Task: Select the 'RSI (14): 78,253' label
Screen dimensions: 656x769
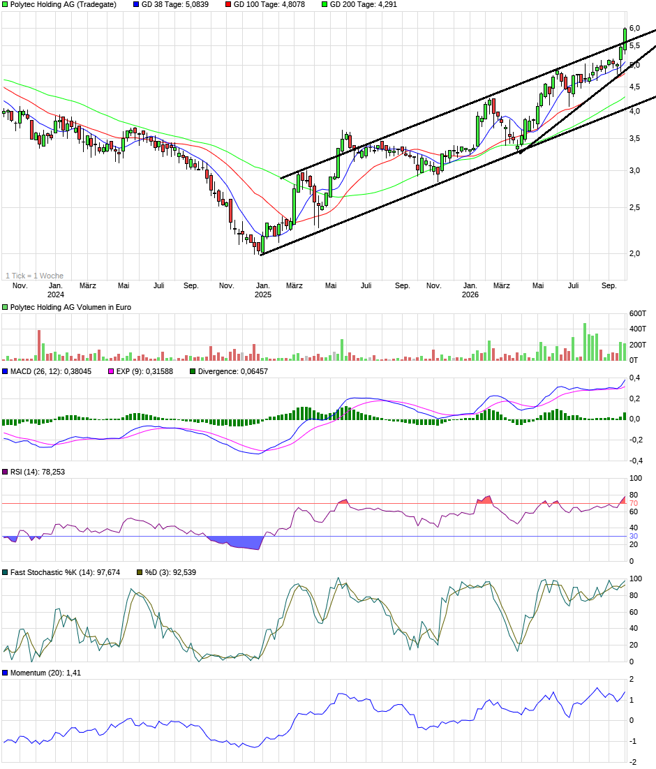Action: (x=38, y=472)
